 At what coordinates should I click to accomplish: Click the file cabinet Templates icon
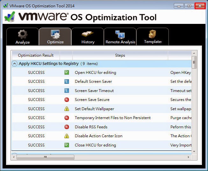click(153, 34)
